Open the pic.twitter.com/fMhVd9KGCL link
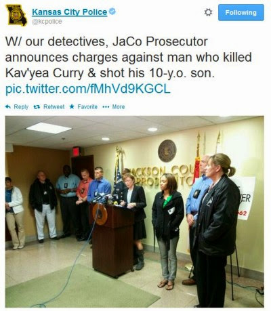The width and height of the screenshot is (271, 311). [x=87, y=89]
